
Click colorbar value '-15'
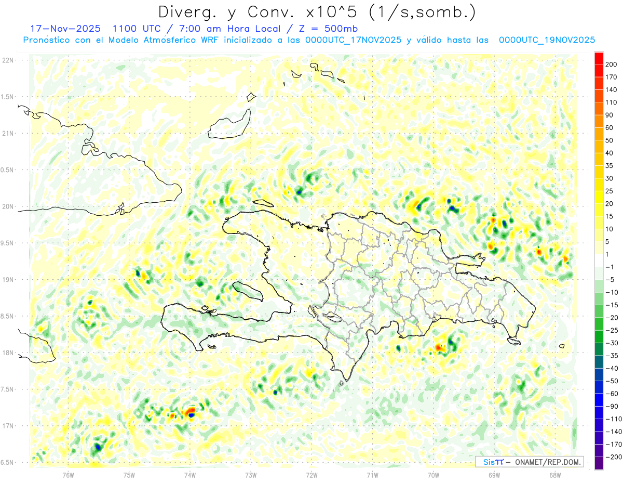tap(612, 305)
